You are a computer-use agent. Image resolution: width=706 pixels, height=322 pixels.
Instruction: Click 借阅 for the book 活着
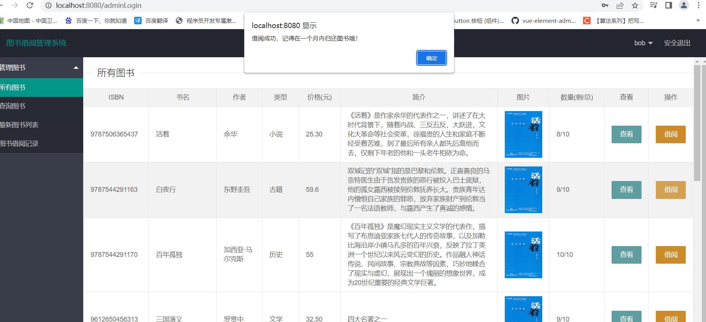tap(670, 134)
